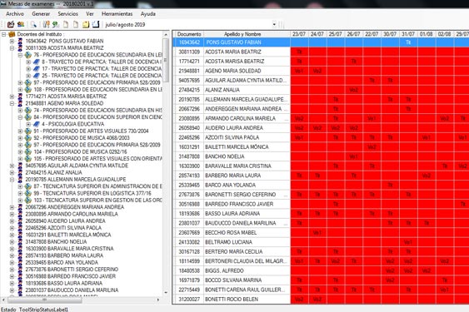
Task: Open the Herramientas menu
Action: (117, 14)
